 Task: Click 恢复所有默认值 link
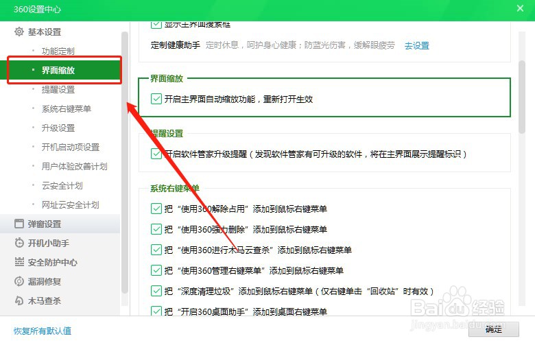(x=43, y=331)
